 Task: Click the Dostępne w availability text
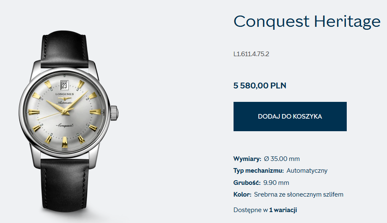point(250,210)
